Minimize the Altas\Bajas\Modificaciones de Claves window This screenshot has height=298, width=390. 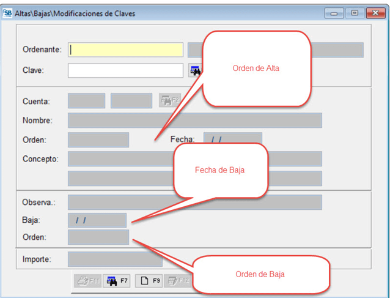(334, 13)
